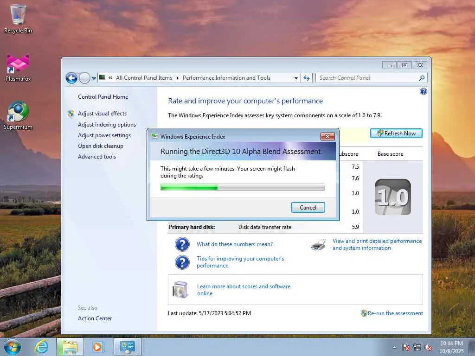The height and width of the screenshot is (356, 475).
Task: Open Adjust power settings
Action: point(104,135)
